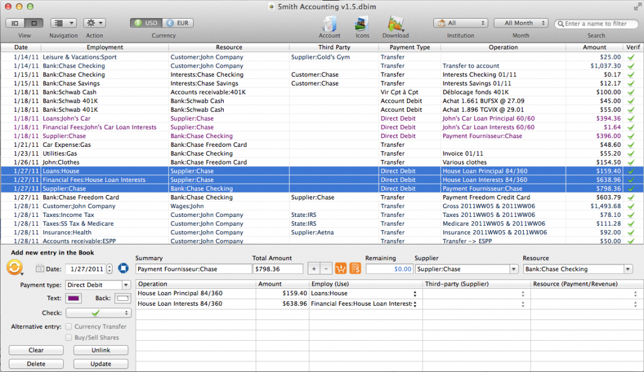Open the purple Text color swatch
This screenshot has height=372, width=644.
point(74,298)
